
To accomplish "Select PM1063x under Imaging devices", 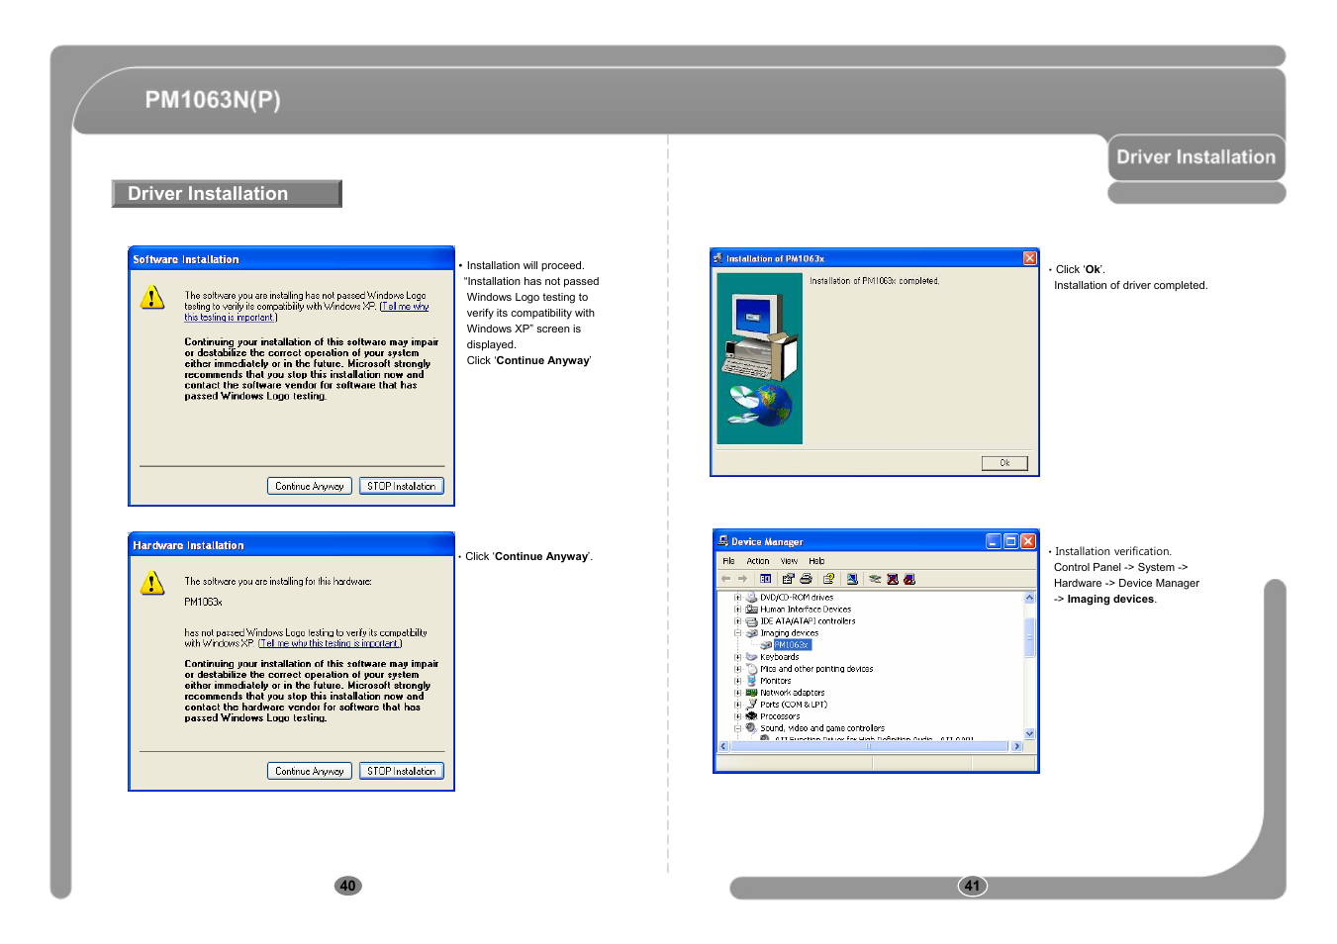I will click(793, 645).
